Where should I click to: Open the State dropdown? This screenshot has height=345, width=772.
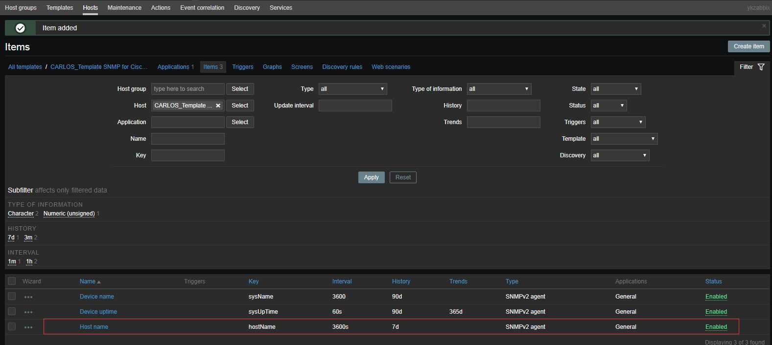616,89
